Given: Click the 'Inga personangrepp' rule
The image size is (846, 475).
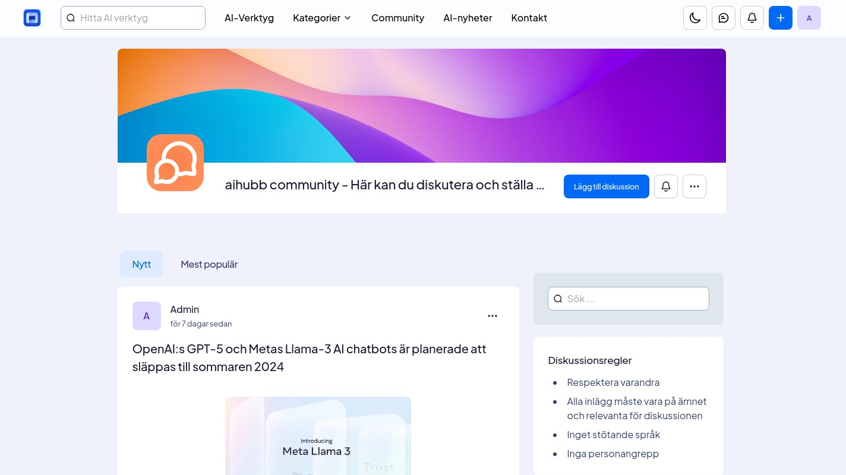Looking at the screenshot, I should (x=613, y=454).
